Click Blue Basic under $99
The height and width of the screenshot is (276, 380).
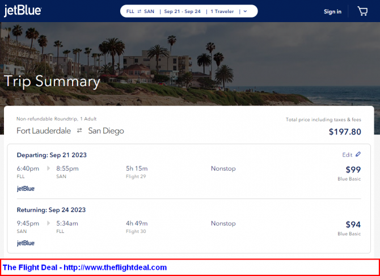(349, 179)
